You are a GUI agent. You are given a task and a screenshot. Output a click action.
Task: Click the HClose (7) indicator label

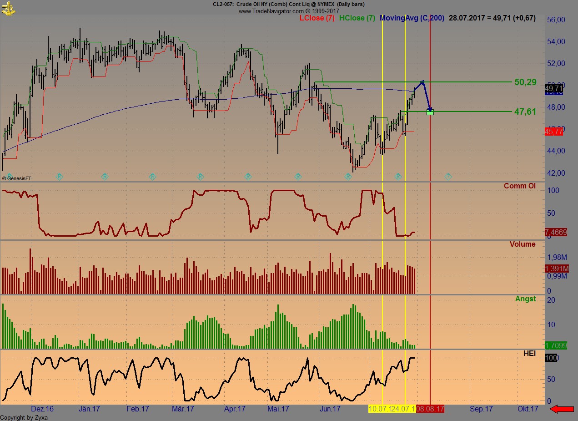click(x=357, y=18)
